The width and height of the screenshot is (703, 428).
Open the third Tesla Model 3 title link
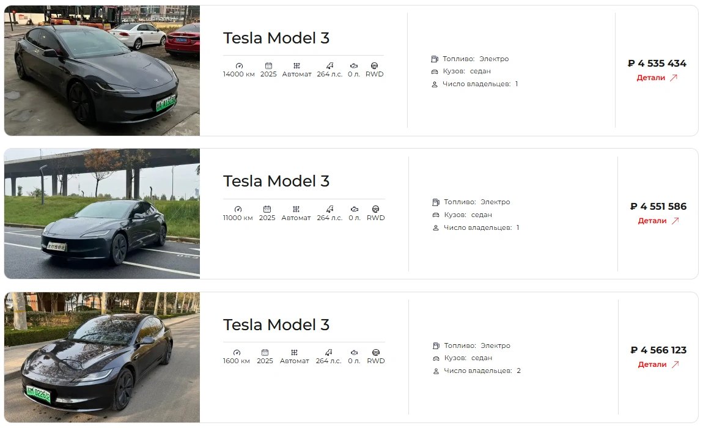tap(276, 325)
